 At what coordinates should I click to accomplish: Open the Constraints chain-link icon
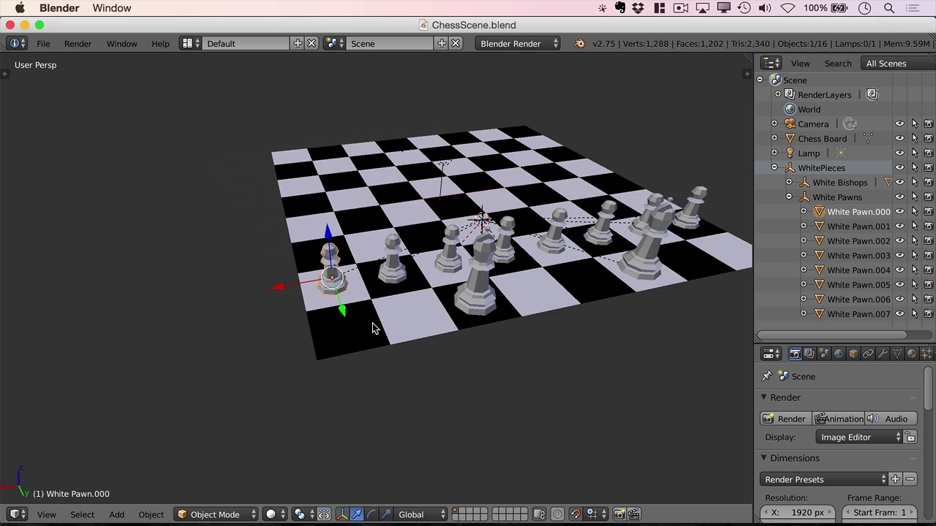868,354
